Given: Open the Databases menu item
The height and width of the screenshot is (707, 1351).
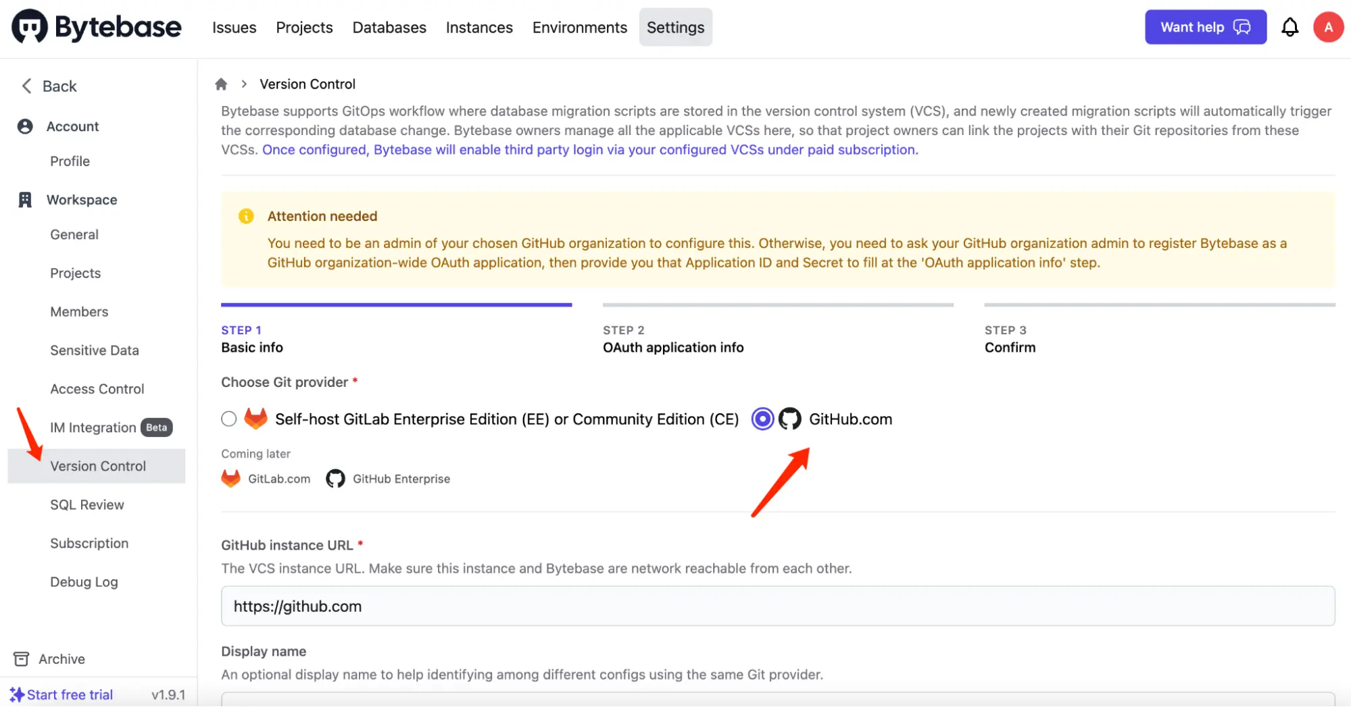Looking at the screenshot, I should [389, 27].
